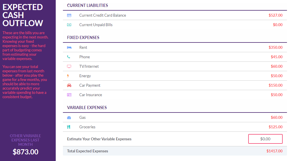Select the Current Credit Card Balance label
Viewport: 289px width, 161px height.
103,15
